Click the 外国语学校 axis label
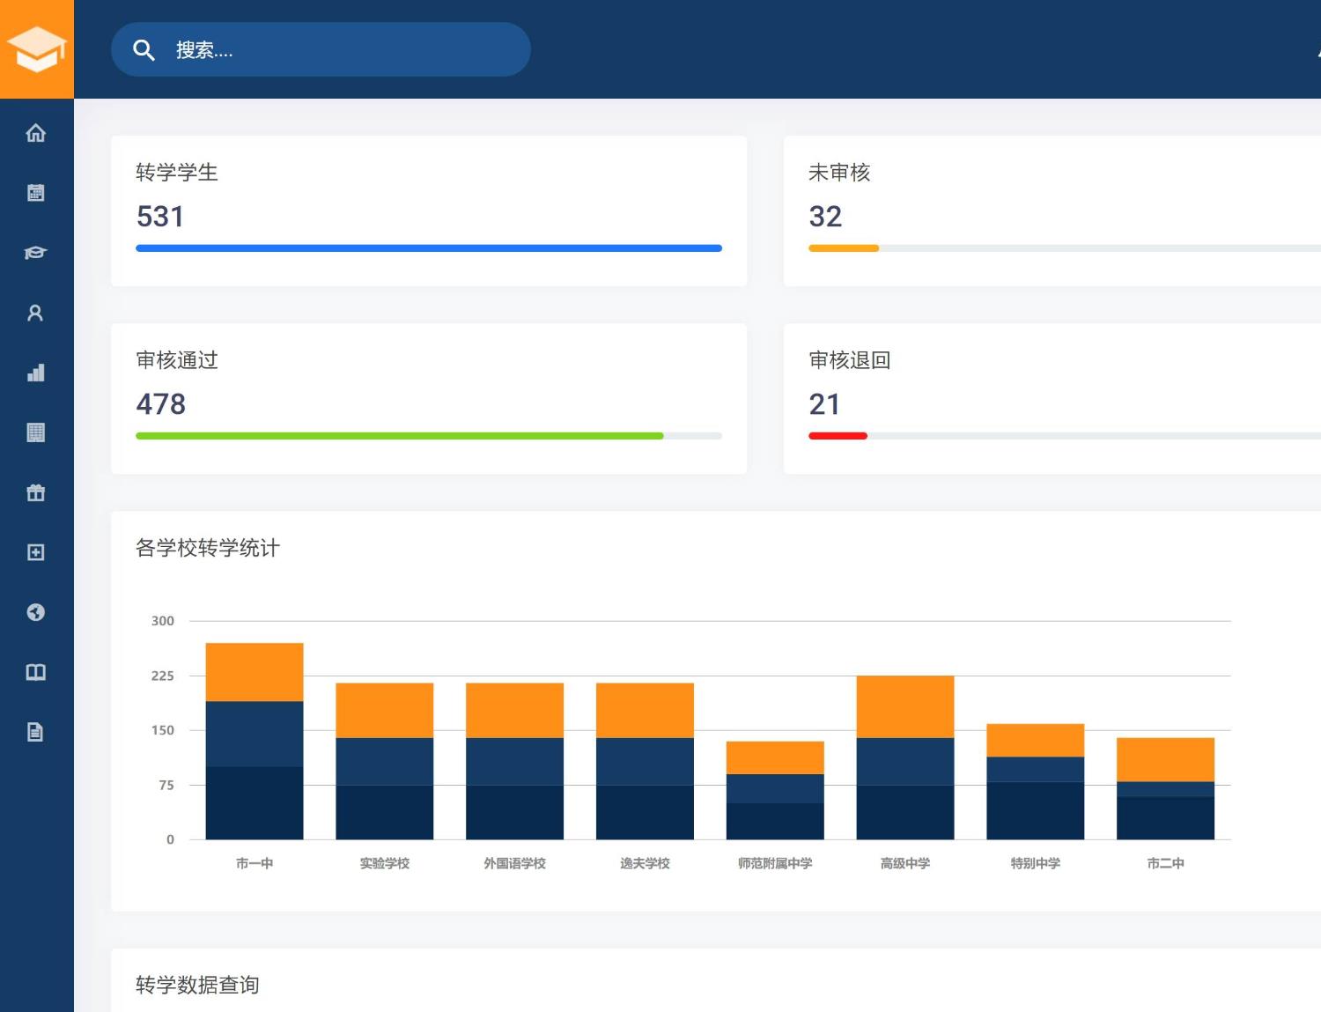This screenshot has width=1321, height=1012. pyautogui.click(x=515, y=863)
